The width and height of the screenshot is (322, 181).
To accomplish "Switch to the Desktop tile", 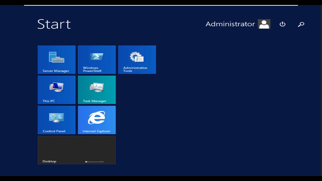I will point(77,150).
